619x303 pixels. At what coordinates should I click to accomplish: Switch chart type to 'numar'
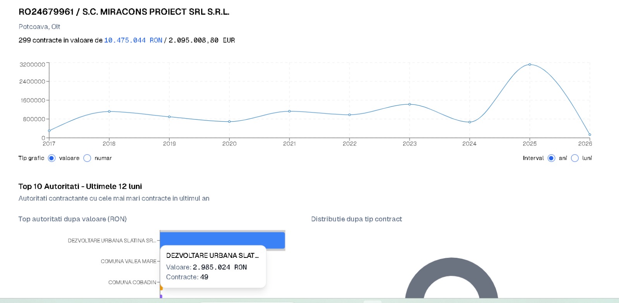pos(87,158)
